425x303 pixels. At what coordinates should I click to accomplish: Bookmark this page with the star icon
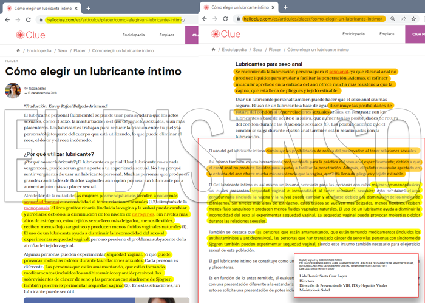click(413, 19)
